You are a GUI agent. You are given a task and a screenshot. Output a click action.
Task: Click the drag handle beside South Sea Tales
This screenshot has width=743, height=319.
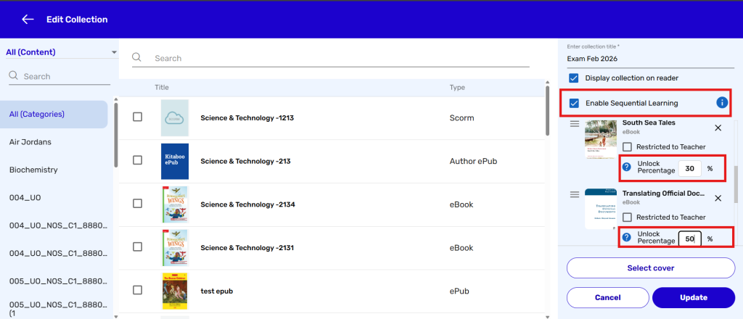(x=575, y=125)
